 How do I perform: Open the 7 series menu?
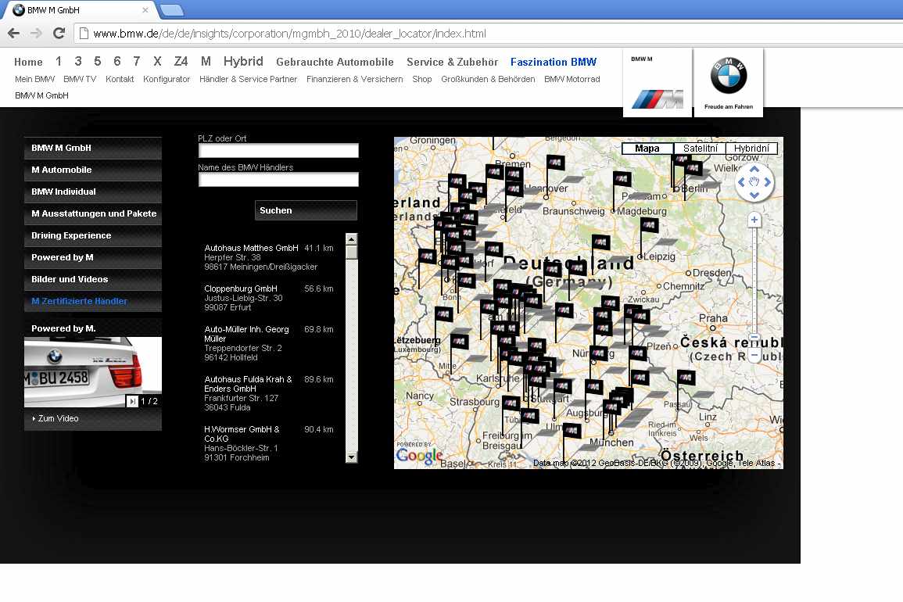click(137, 61)
